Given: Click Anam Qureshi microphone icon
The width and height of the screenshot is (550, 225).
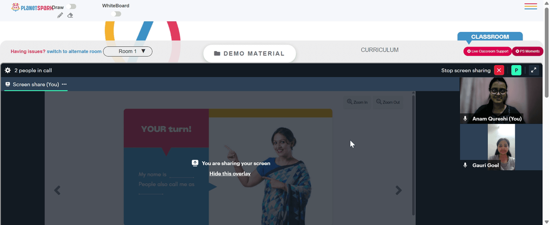Looking at the screenshot, I should coord(465,119).
